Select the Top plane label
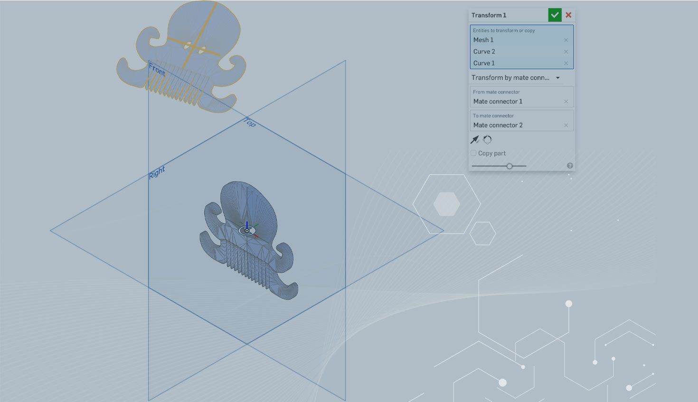This screenshot has height=402, width=698. pyautogui.click(x=250, y=123)
